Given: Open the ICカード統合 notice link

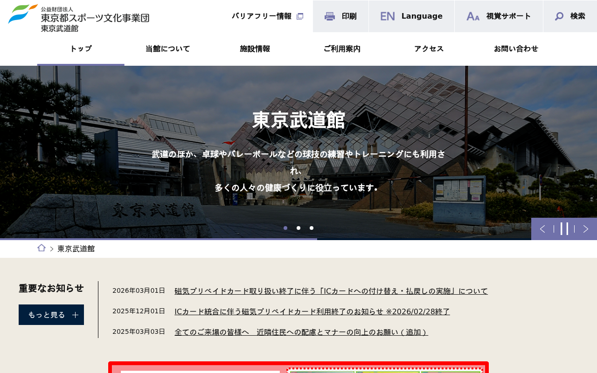Looking at the screenshot, I should [x=312, y=311].
